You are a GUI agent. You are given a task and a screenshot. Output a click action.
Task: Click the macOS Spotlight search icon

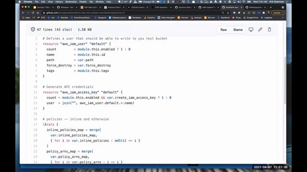[188, 1]
